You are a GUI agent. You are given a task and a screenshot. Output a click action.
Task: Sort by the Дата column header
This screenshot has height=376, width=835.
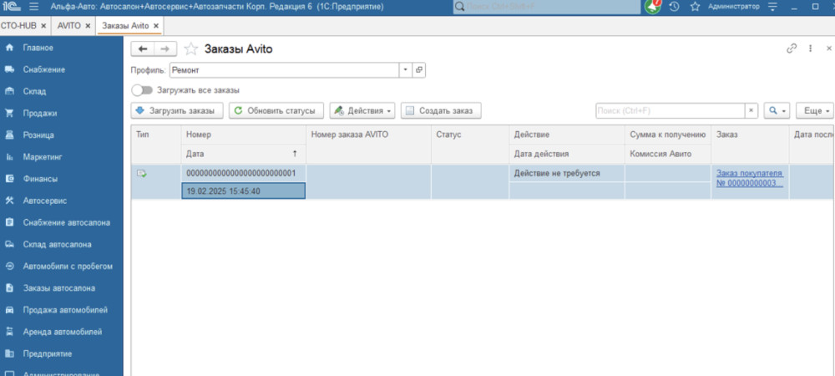pyautogui.click(x=244, y=154)
